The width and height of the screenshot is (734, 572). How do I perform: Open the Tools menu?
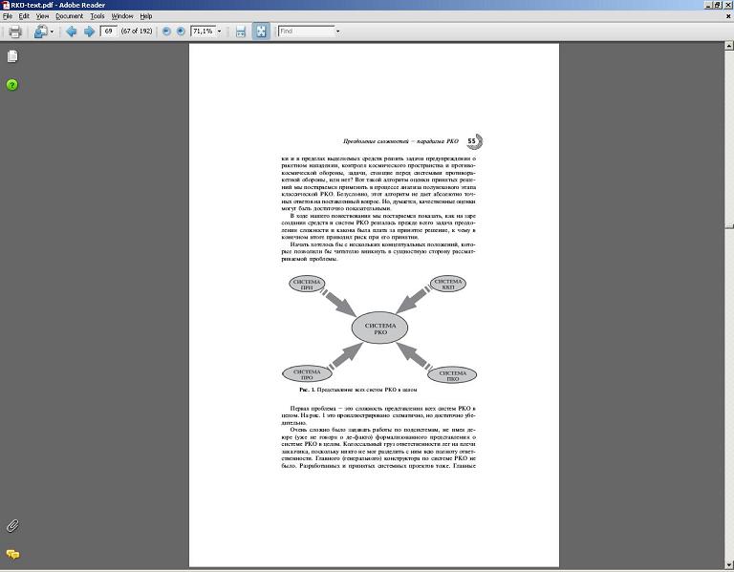tap(97, 16)
